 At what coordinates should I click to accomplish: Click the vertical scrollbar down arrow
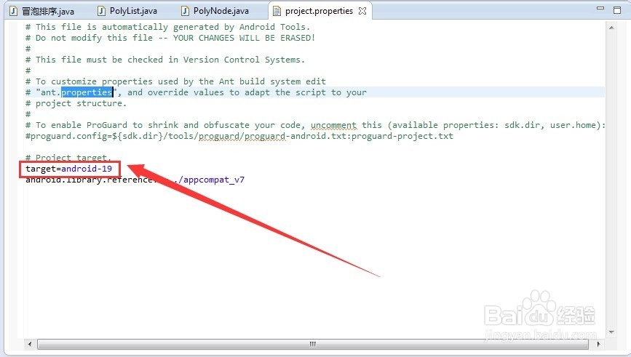tap(611, 332)
